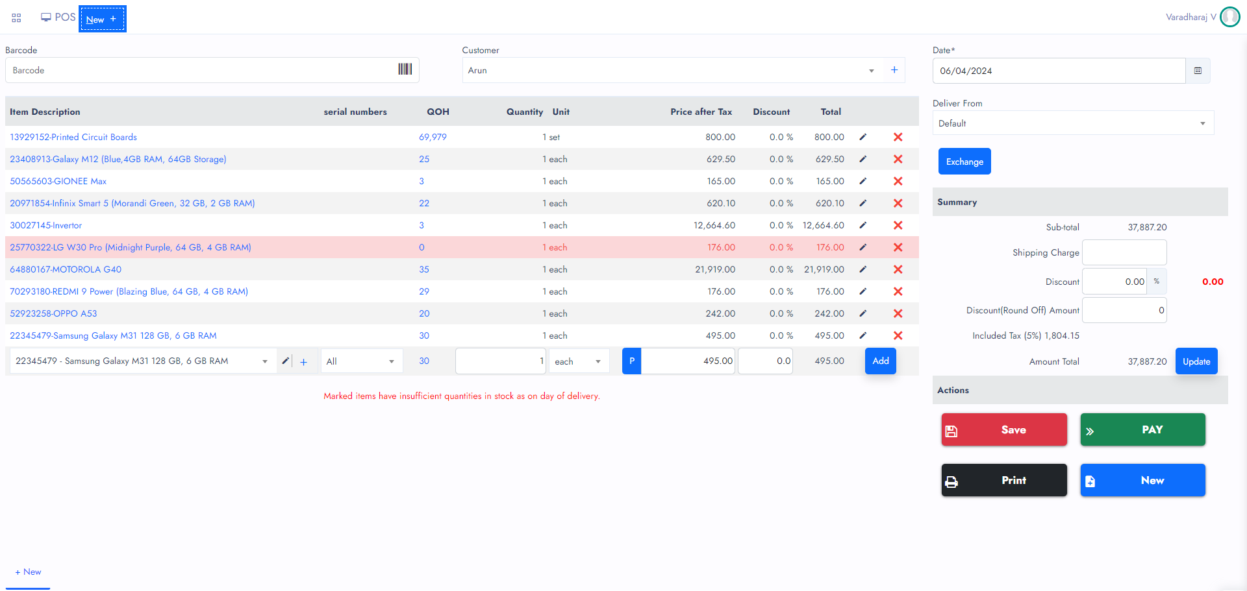The width and height of the screenshot is (1247, 591).
Task: Delete the MOTOROLA G40 row
Action: click(x=898, y=269)
